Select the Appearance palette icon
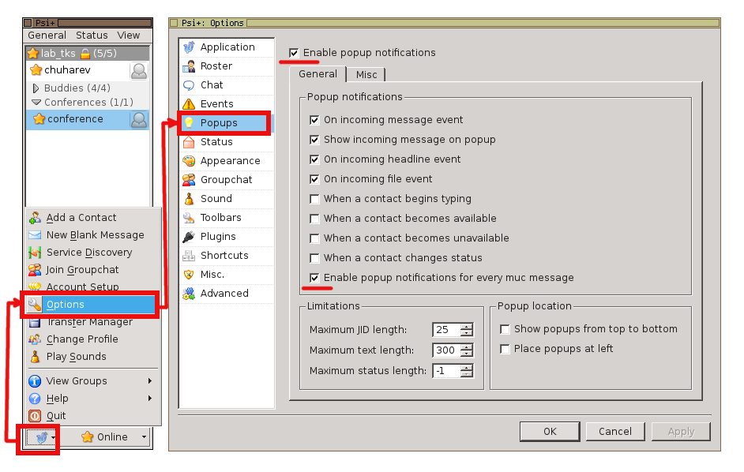Viewport: 744px width, 472px height. pos(189,161)
